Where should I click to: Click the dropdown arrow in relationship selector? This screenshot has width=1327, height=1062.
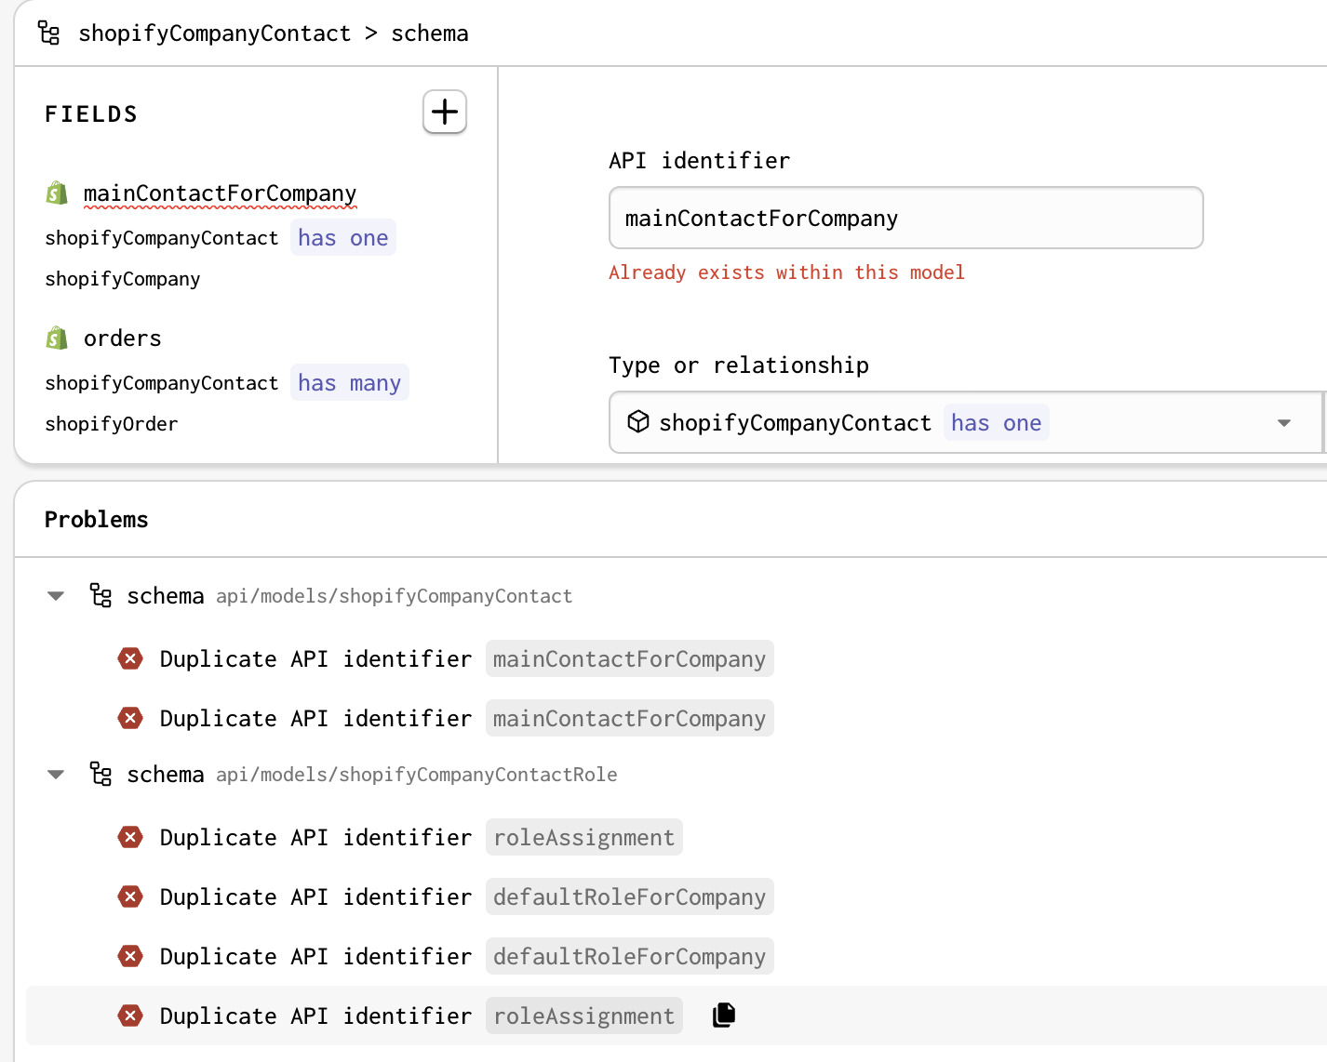pyautogui.click(x=1284, y=423)
